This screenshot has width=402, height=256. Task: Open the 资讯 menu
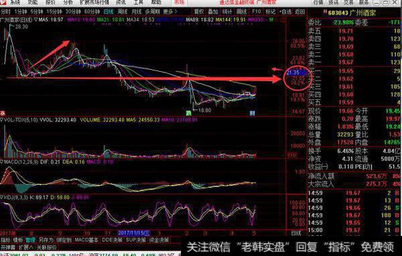pos(121,2)
